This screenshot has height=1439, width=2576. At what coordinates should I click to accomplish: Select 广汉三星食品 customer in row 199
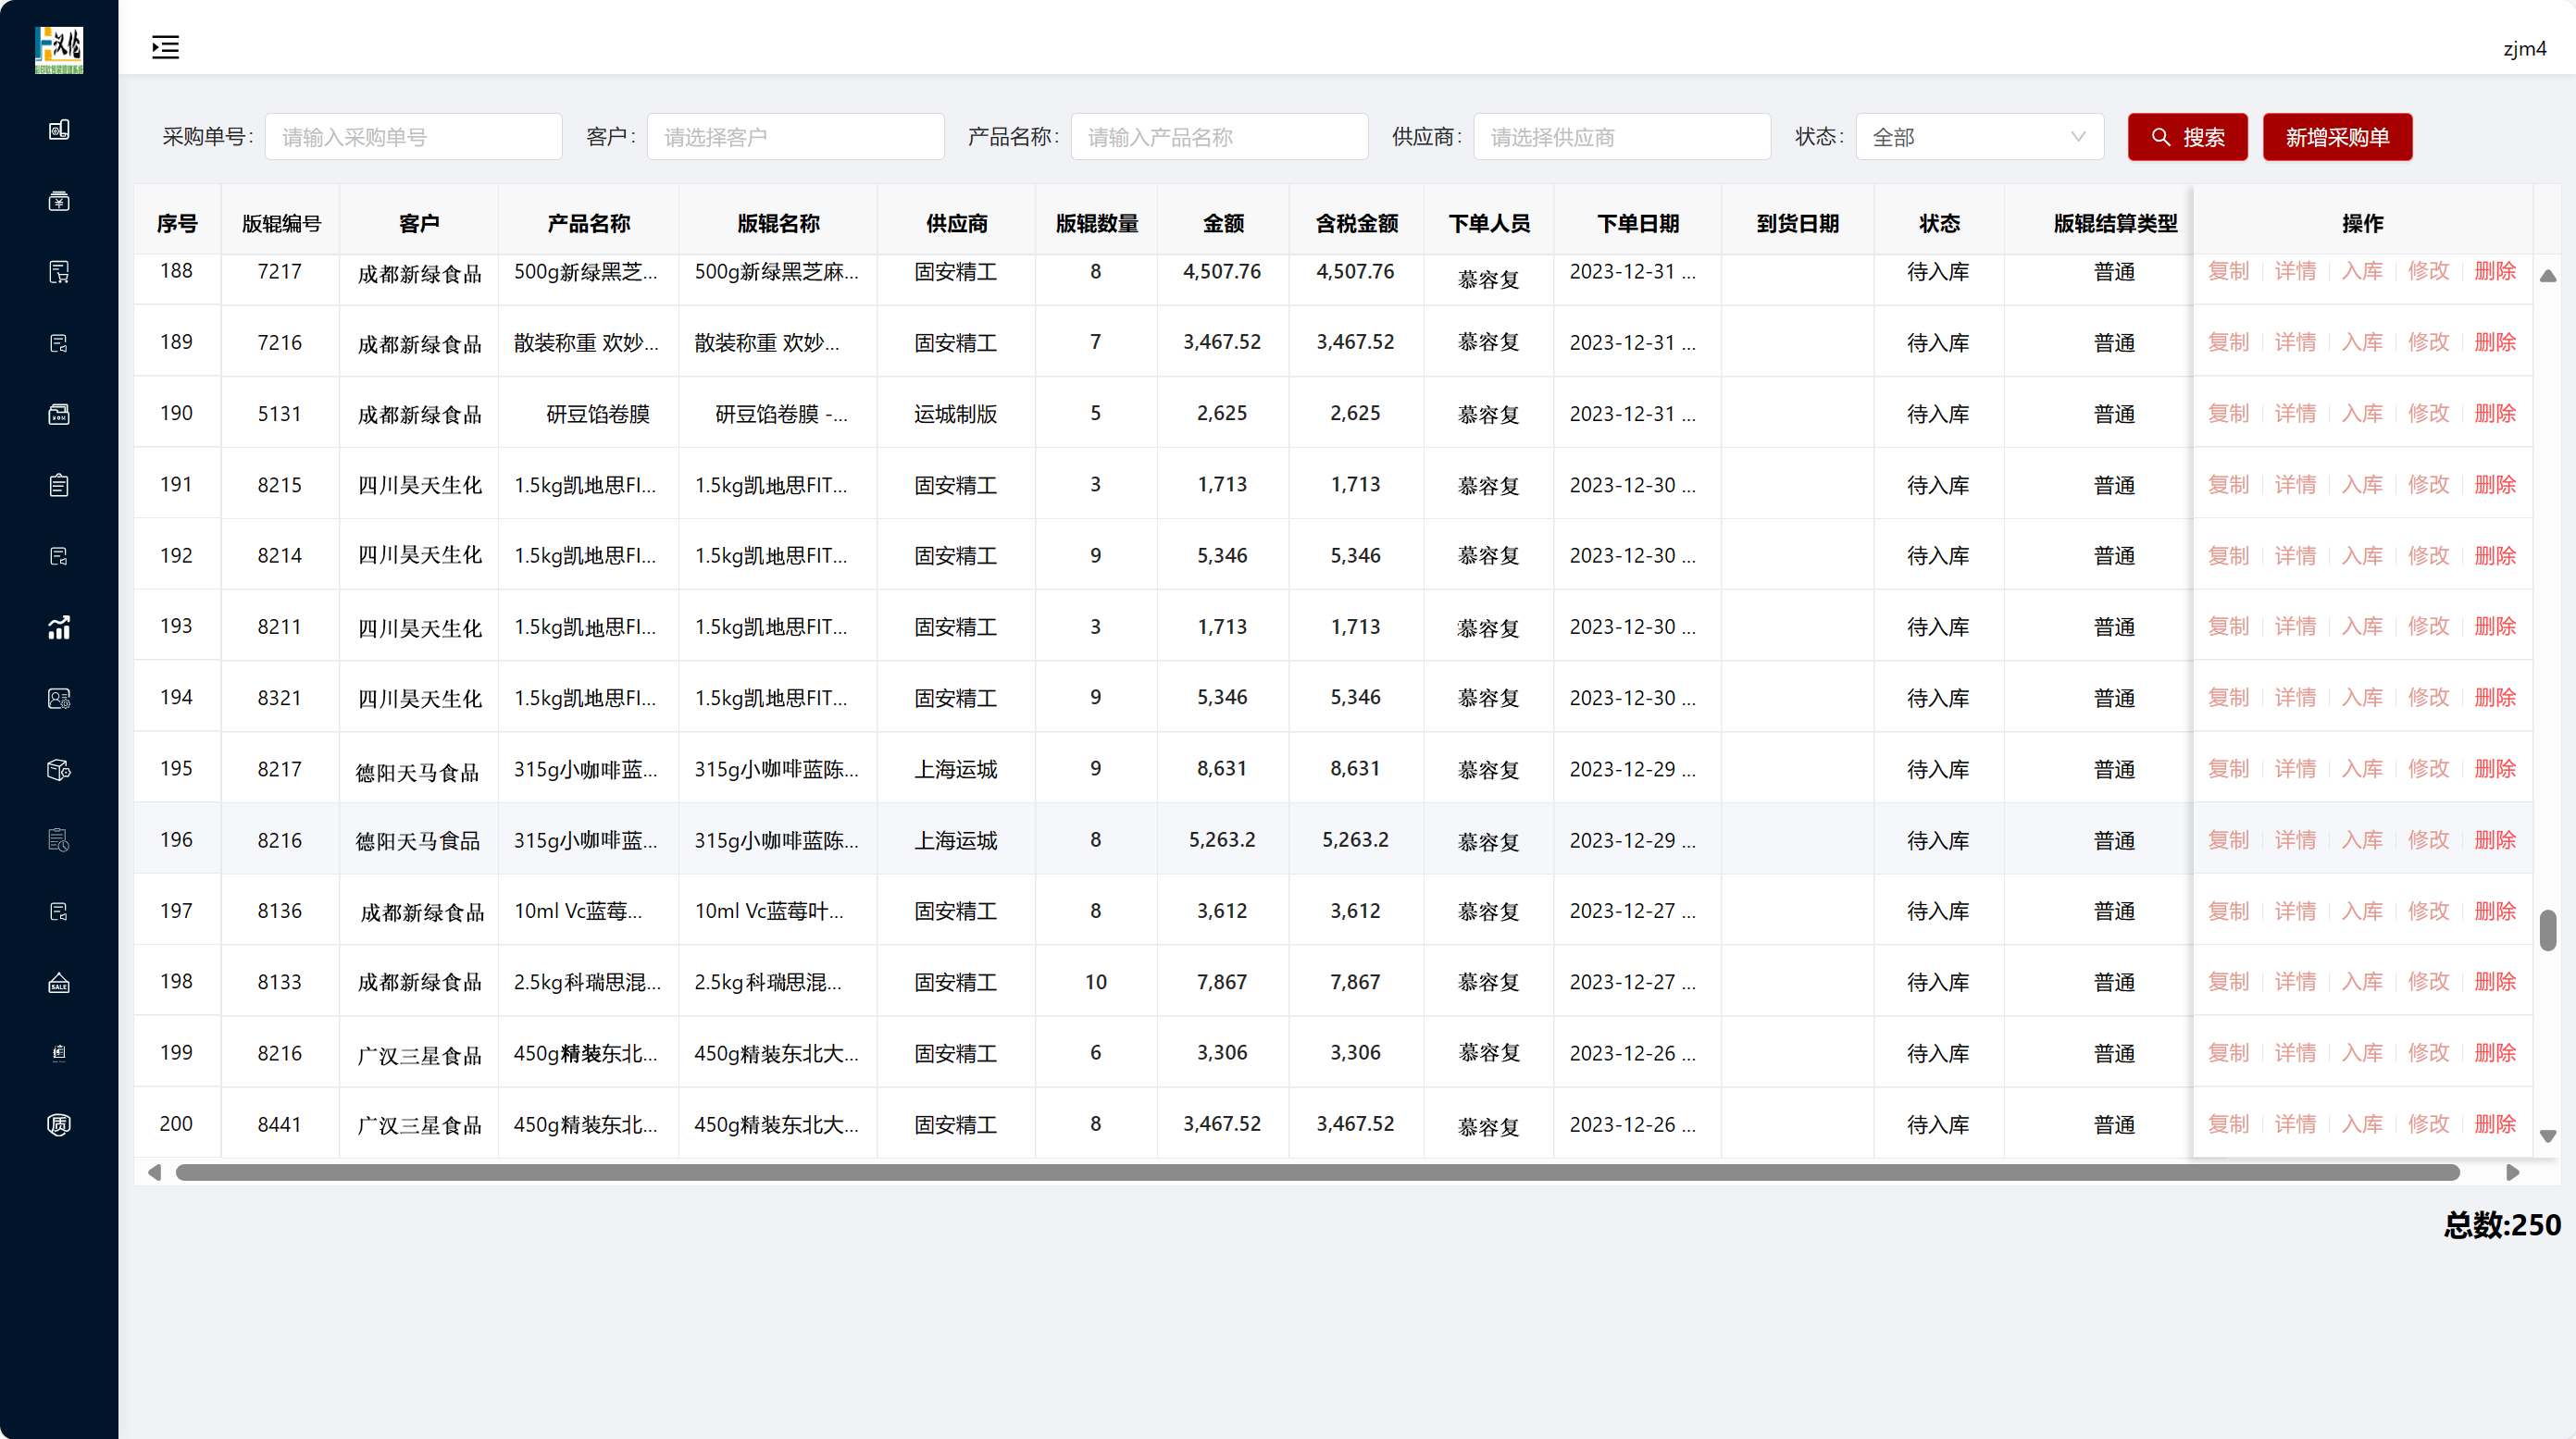(419, 1054)
